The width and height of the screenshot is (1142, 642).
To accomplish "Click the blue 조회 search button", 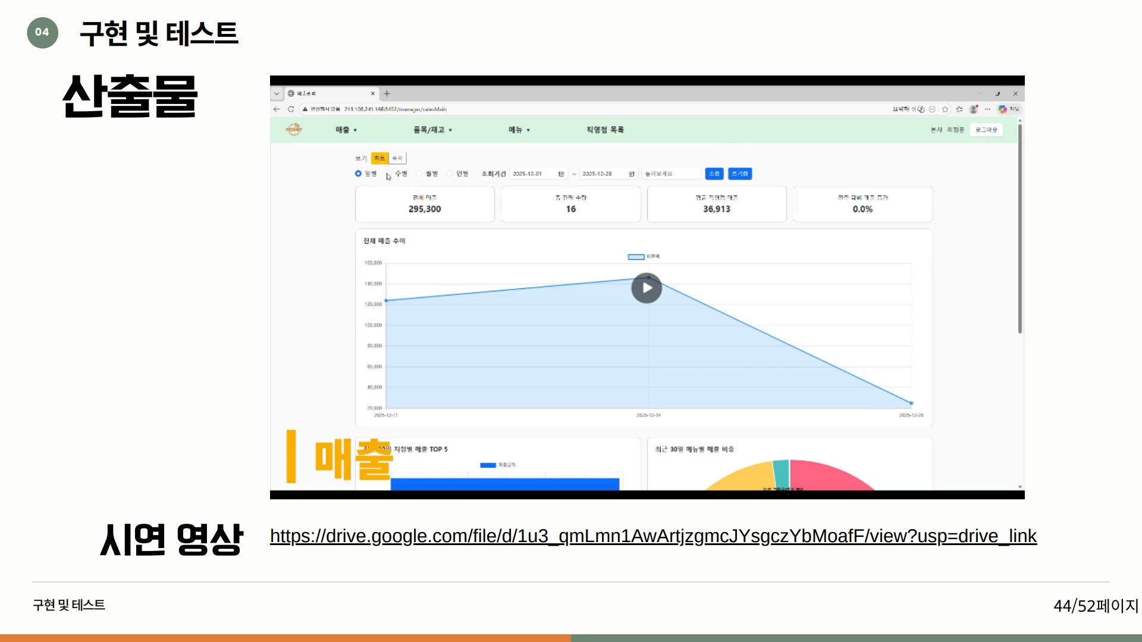I will pyautogui.click(x=714, y=174).
